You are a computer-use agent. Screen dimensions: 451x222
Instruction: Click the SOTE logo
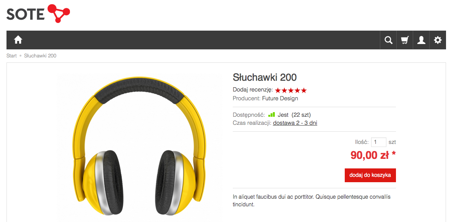[x=38, y=13]
